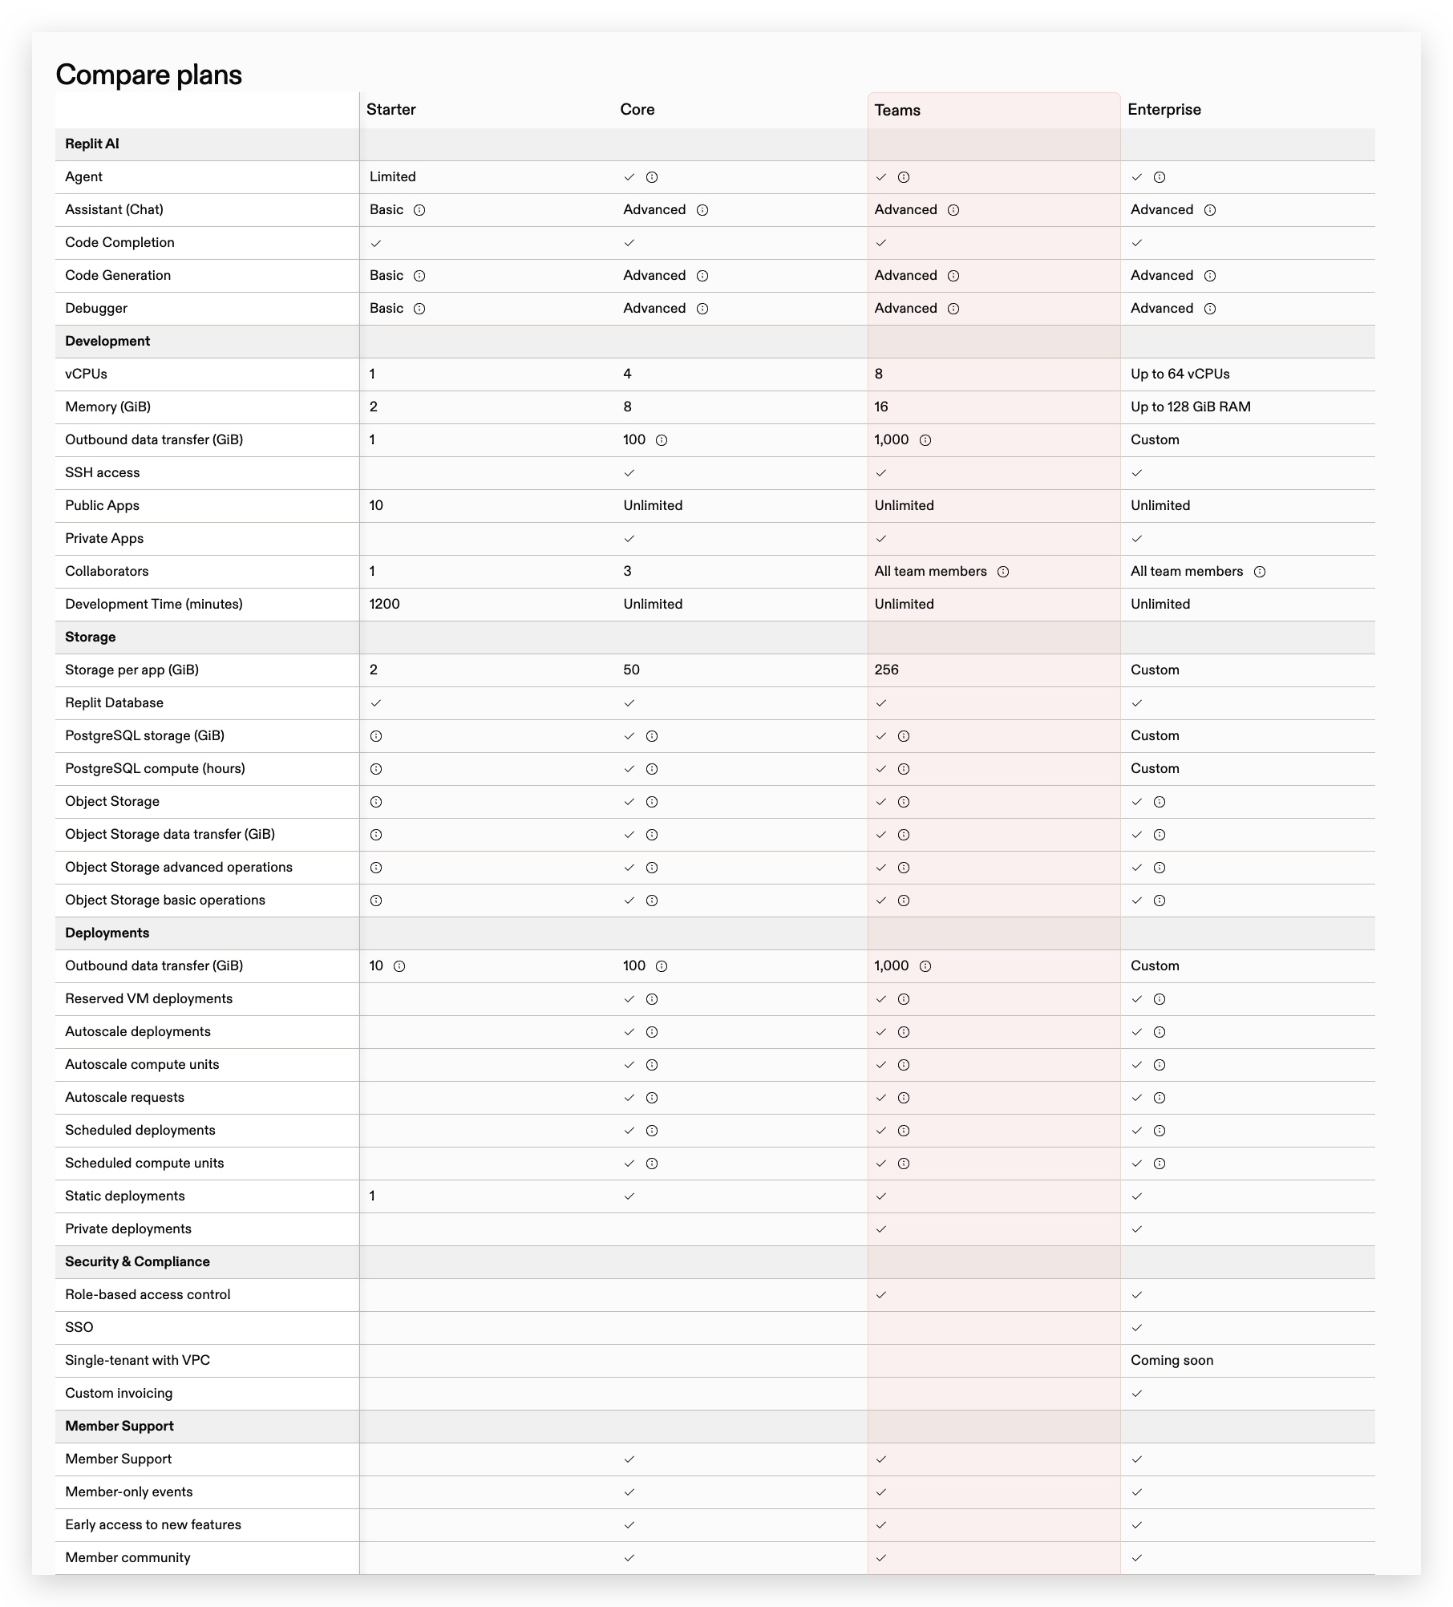Screen dimensions: 1453x1607
Task: Select the Starter plan column header
Action: (391, 110)
